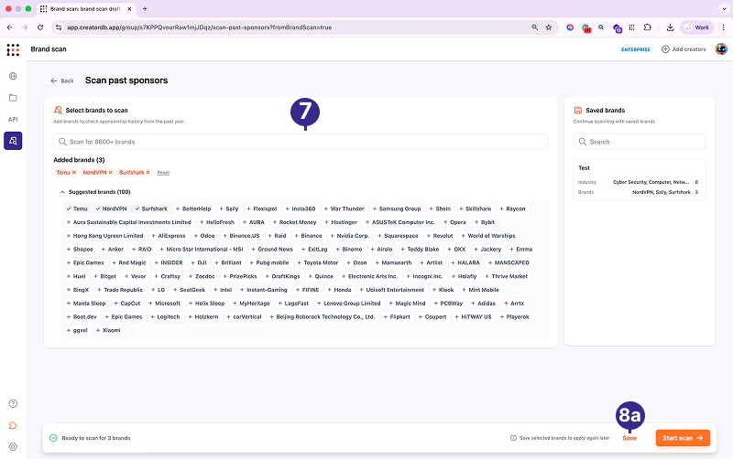Add Playerok suggested brand
The image size is (733, 459).
tap(514, 317)
